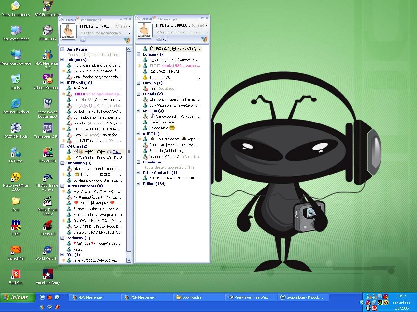Select the Teamspeak 2 desktop shortcut
Screen dimensions: 417x312
point(48,131)
